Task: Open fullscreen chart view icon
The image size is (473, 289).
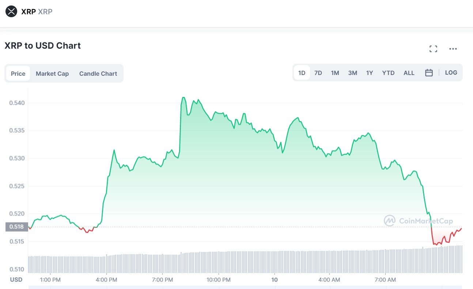Action: pyautogui.click(x=434, y=49)
